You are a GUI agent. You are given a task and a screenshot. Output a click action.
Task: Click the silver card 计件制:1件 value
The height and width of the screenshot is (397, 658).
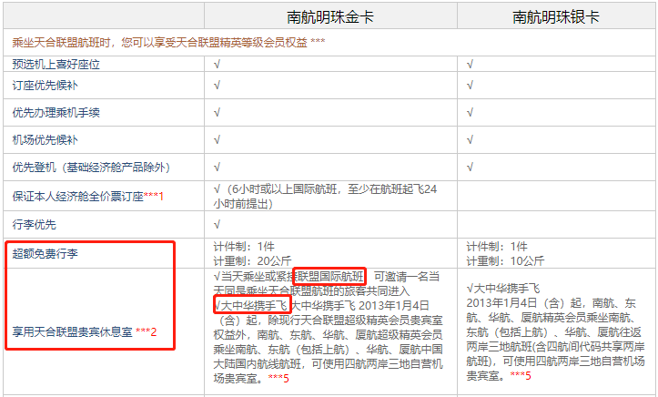click(x=497, y=247)
